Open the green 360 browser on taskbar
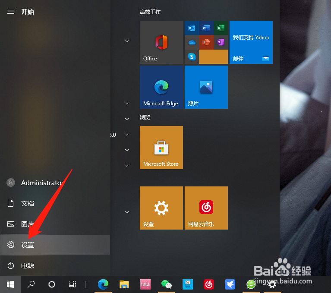The height and width of the screenshot is (293, 331). pyautogui.click(x=251, y=284)
